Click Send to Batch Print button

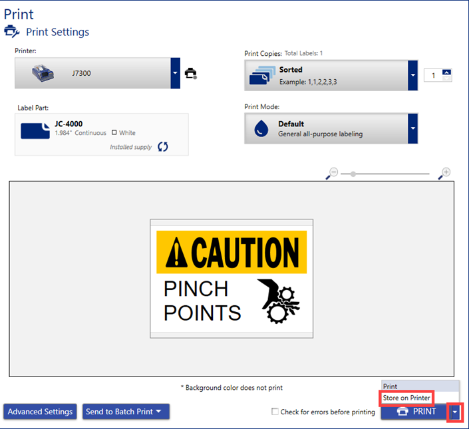click(x=125, y=412)
